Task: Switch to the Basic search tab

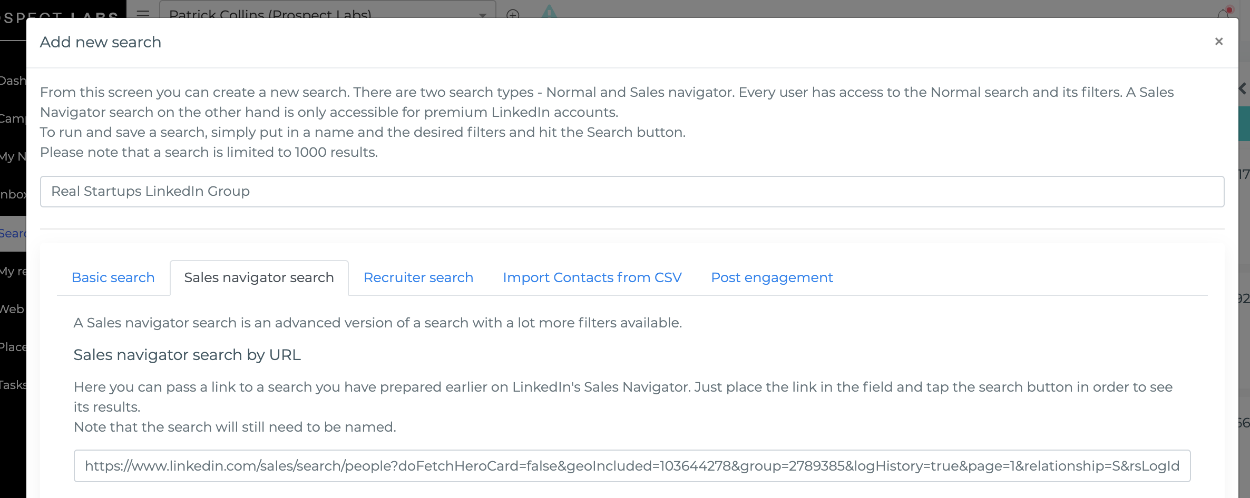Action: (113, 277)
